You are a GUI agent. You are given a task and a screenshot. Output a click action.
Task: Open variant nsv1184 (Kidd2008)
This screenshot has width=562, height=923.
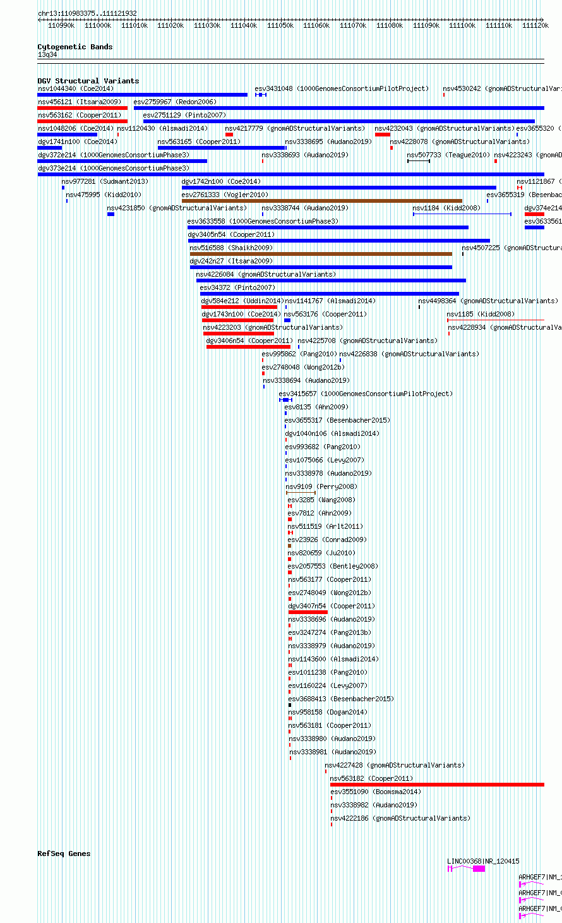click(x=446, y=208)
